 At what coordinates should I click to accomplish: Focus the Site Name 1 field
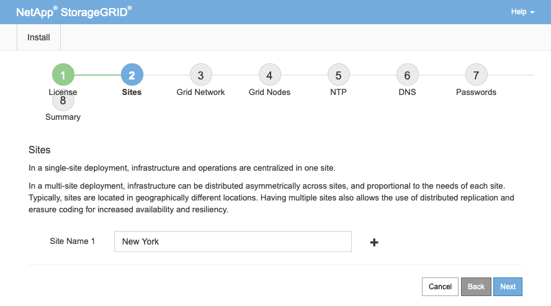coord(233,241)
